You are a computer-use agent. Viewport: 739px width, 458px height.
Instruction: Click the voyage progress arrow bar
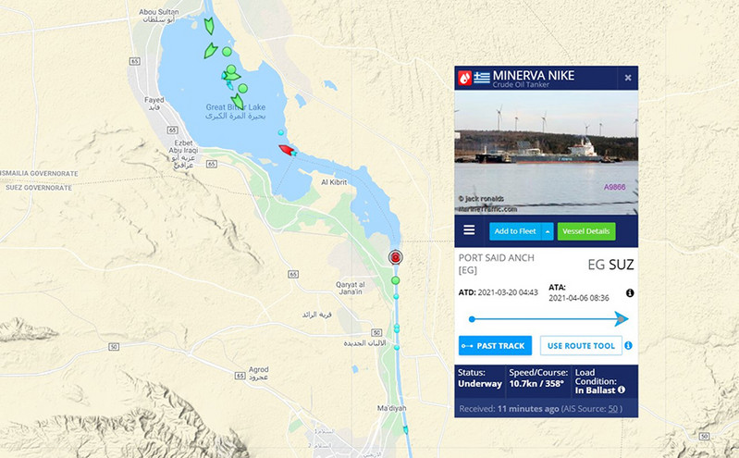pos(548,319)
